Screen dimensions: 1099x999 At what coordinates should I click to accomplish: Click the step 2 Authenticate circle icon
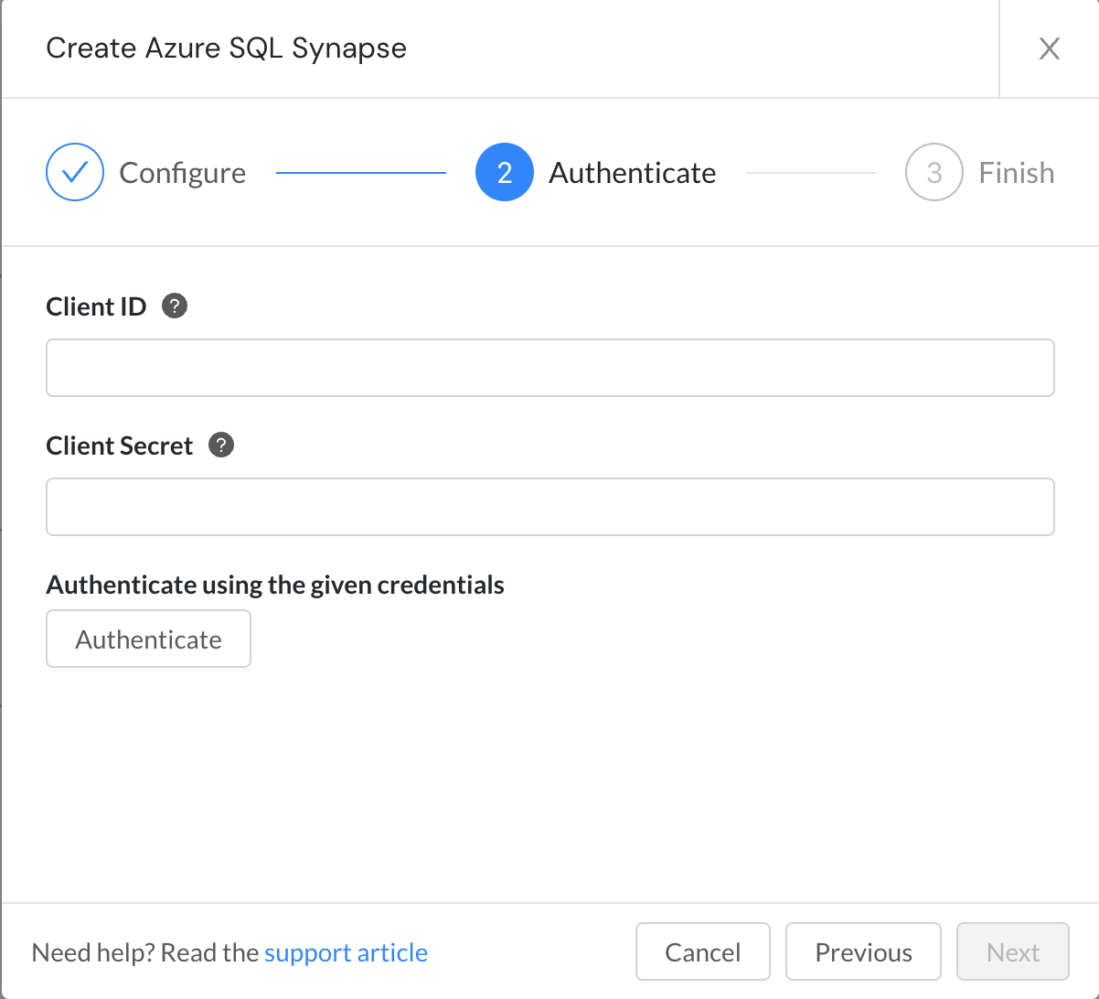pos(505,172)
